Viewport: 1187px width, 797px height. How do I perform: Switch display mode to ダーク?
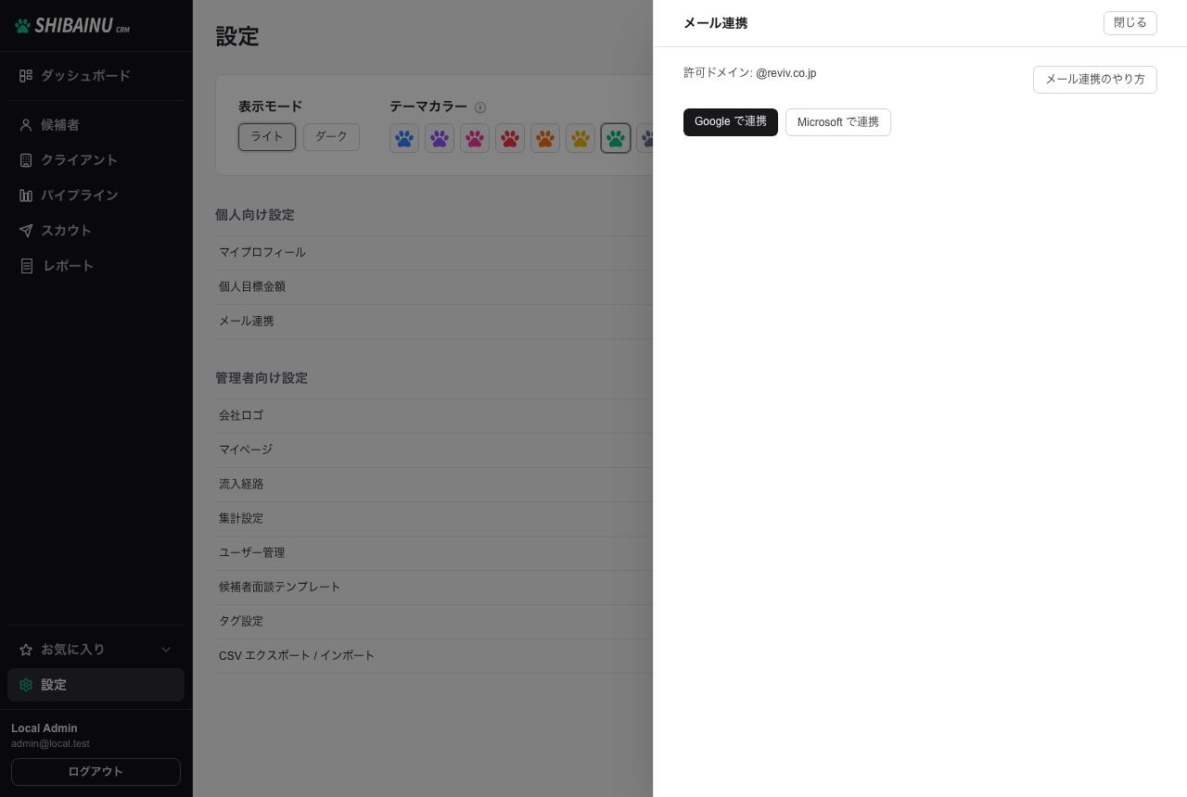click(331, 137)
